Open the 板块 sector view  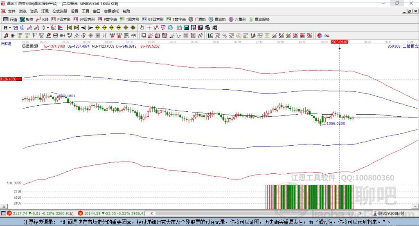tap(27, 19)
